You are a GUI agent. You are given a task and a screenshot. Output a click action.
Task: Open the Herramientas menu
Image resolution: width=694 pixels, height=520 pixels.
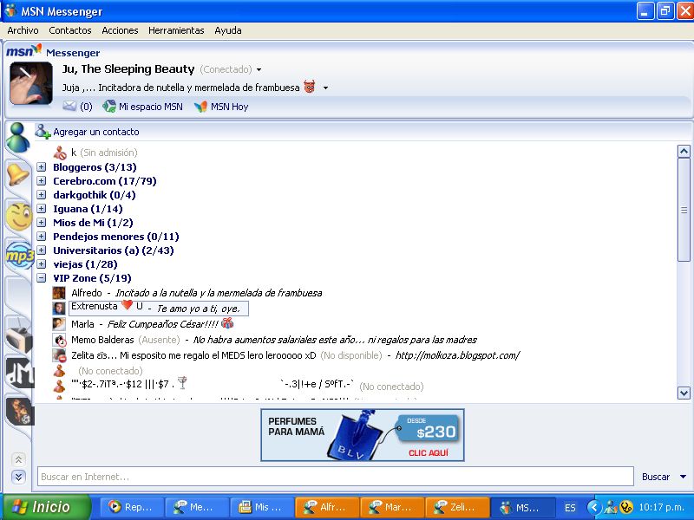[x=176, y=30]
